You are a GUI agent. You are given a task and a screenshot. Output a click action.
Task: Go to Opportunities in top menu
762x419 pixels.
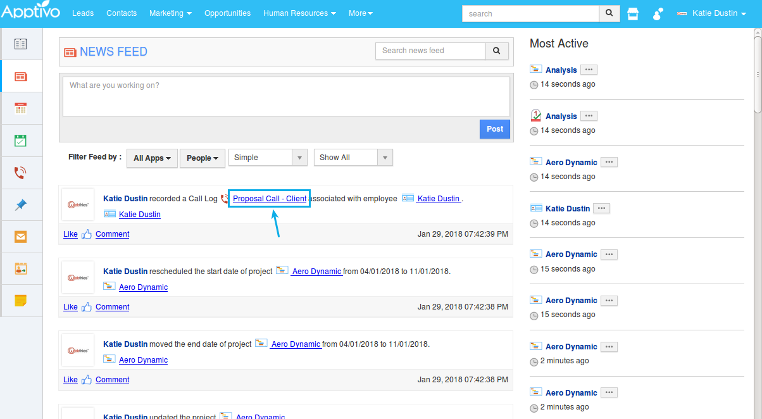[227, 13]
